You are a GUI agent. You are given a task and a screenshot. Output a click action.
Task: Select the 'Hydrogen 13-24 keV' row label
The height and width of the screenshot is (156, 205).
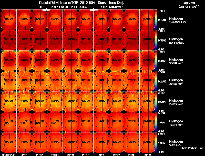pos(176,123)
